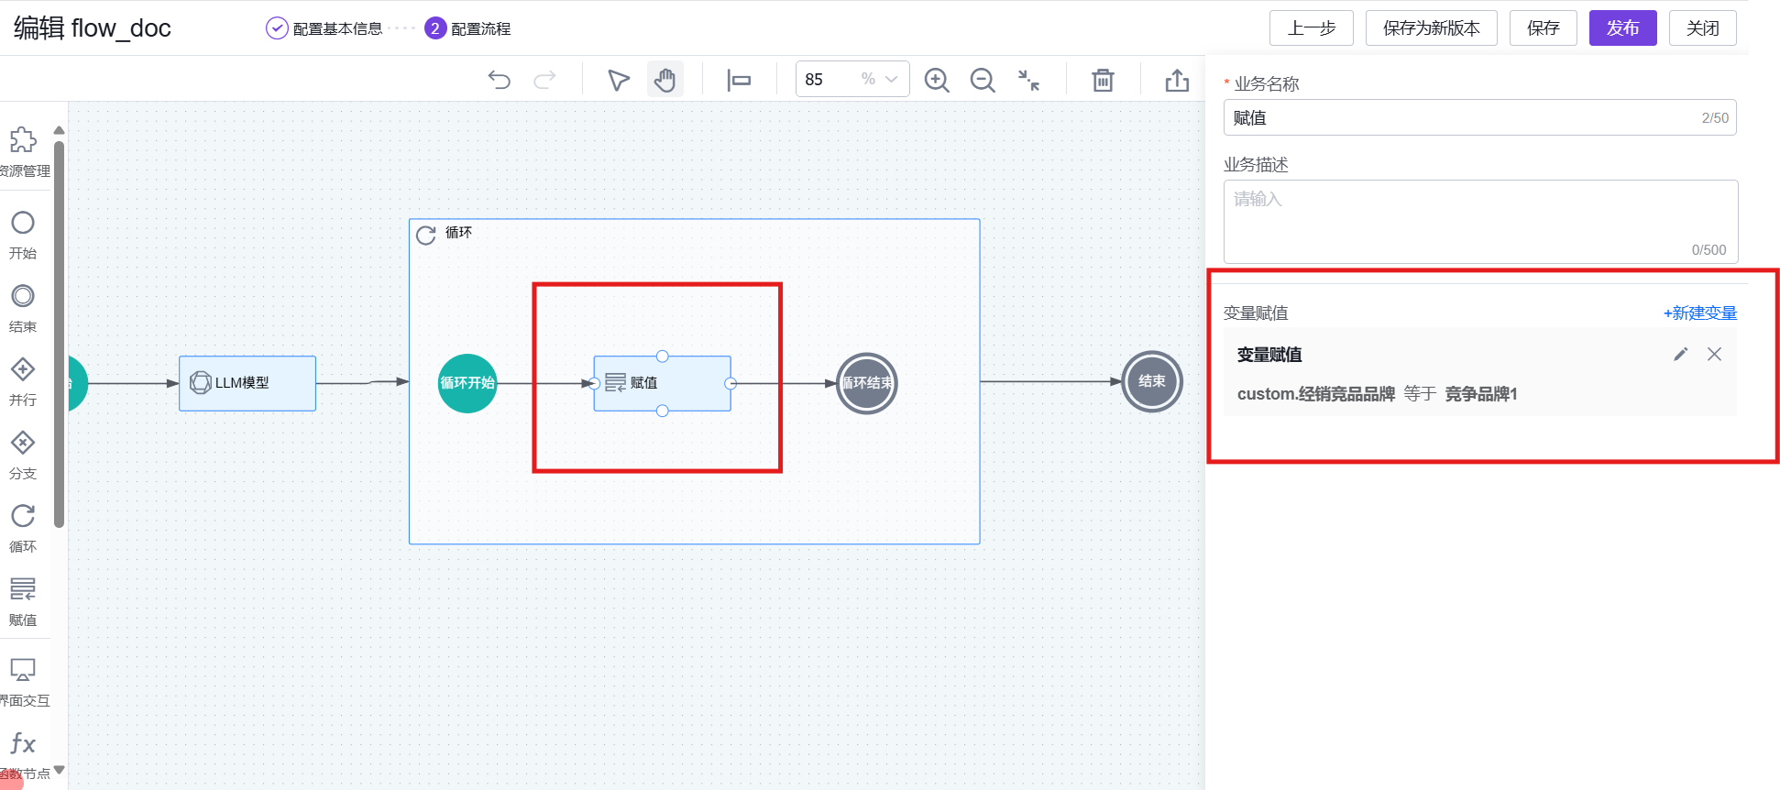This screenshot has width=1780, height=790.
Task: Zoom out of the canvas
Action: click(x=983, y=80)
